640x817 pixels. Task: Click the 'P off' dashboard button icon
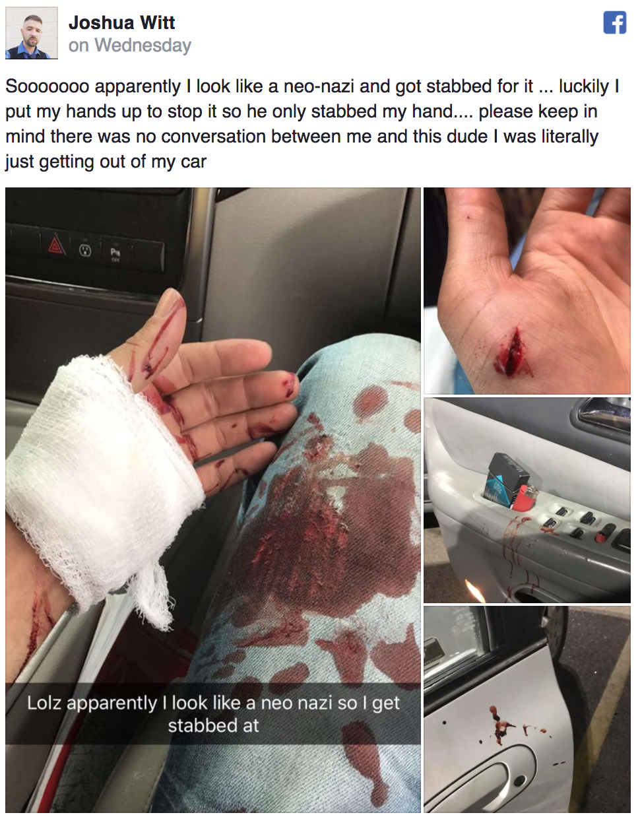tap(115, 252)
